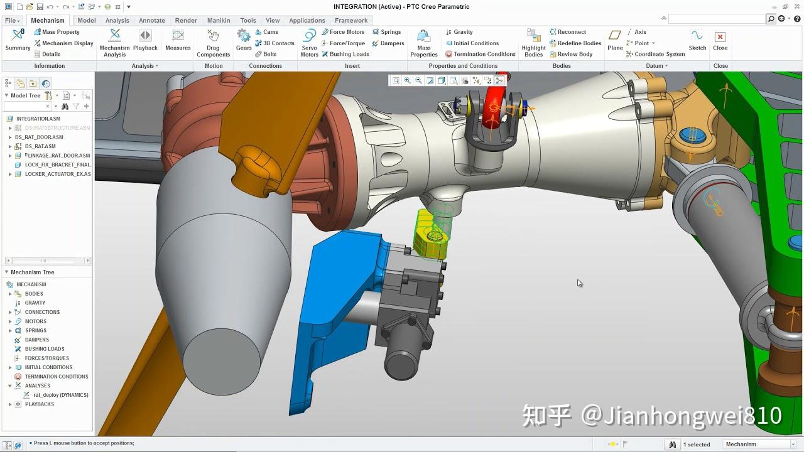804x452 pixels.
Task: Start Playback of analysis results
Action: coord(145,43)
